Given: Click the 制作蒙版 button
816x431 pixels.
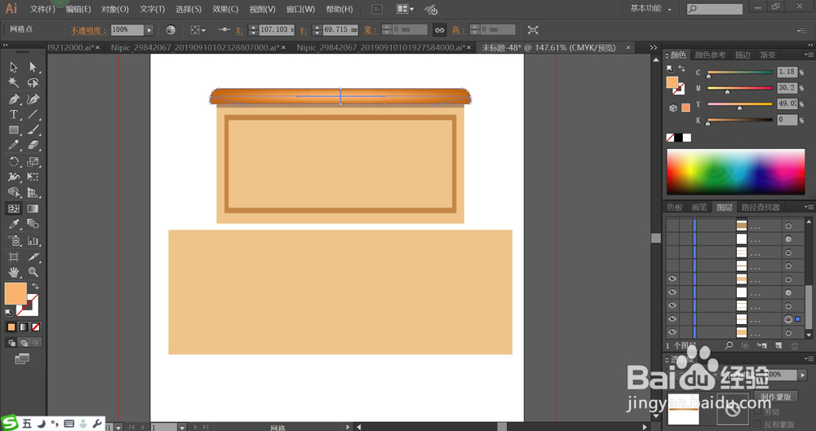Looking at the screenshot, I should coord(776,397).
